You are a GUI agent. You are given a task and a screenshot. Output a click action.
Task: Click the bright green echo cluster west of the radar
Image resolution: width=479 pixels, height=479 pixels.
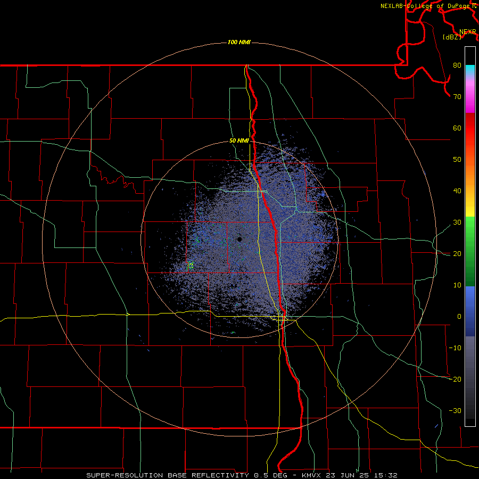click(x=191, y=265)
